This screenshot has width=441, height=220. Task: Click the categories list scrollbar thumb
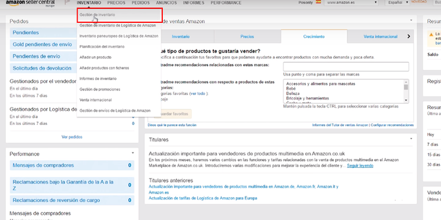[x=406, y=87]
